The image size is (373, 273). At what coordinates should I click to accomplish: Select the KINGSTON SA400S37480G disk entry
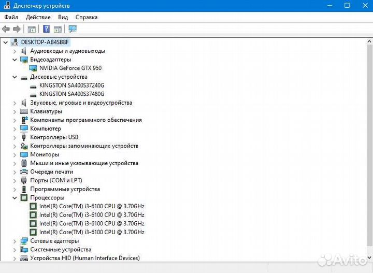(71, 94)
